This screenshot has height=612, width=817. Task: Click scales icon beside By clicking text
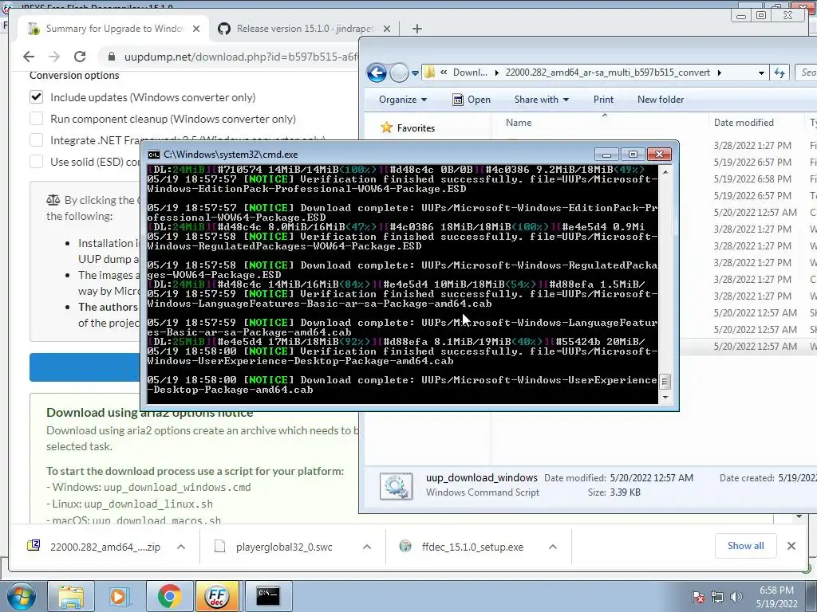click(53, 200)
